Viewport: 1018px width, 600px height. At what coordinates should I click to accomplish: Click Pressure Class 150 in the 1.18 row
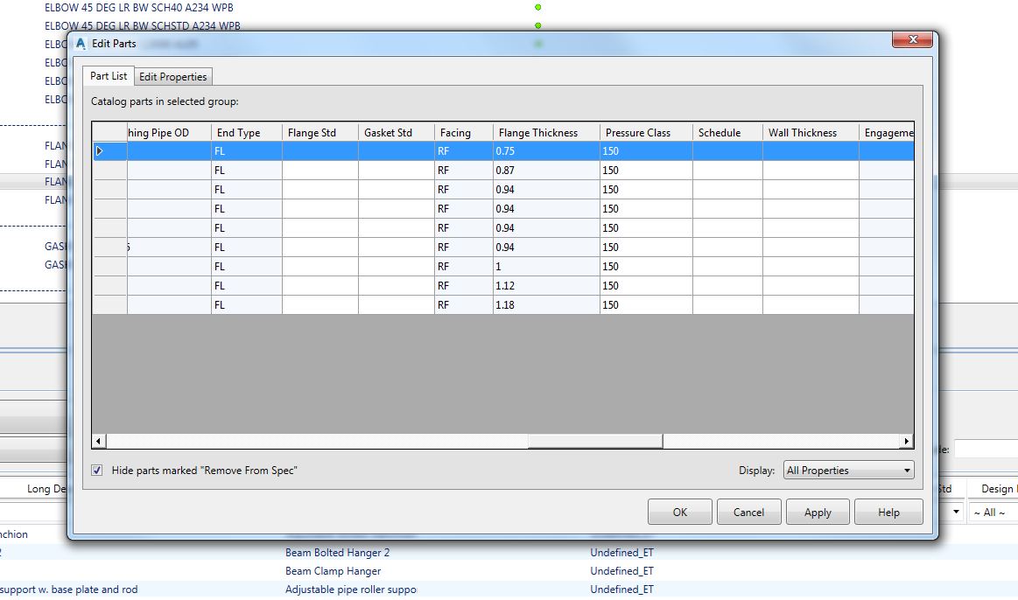coord(646,305)
